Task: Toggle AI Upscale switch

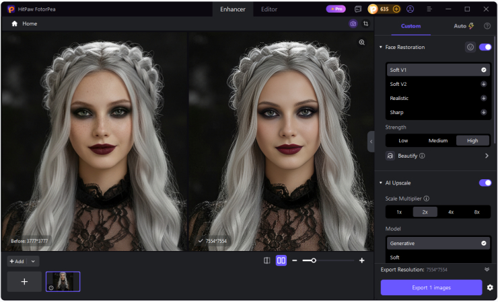Action: 485,183
